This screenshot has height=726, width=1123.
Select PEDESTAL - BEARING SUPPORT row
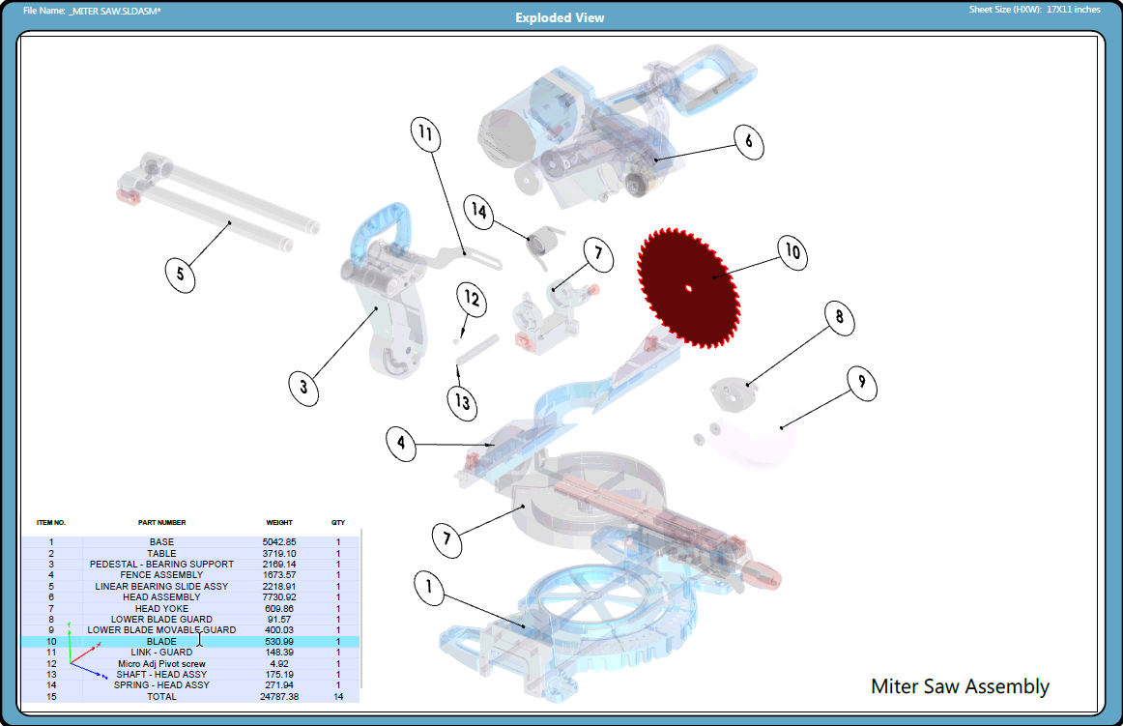tap(190, 564)
